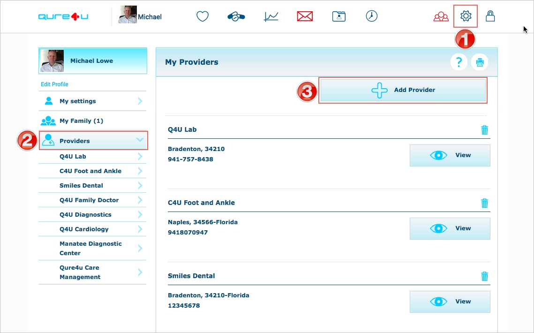Delete C4U Foot and Ankle provider
The height and width of the screenshot is (333, 534).
[484, 203]
